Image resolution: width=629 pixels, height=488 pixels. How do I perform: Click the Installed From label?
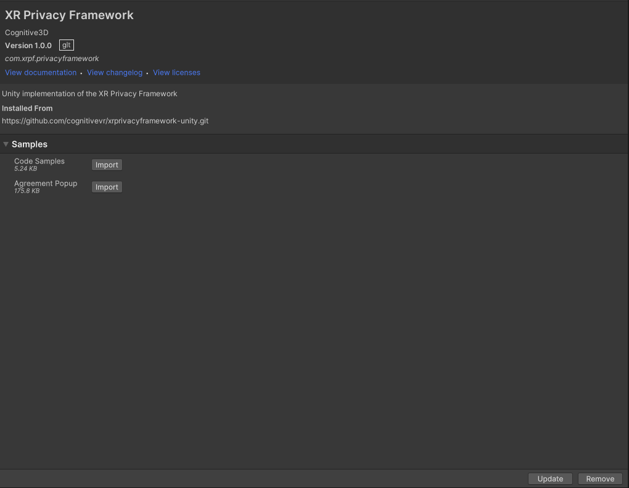[27, 109]
